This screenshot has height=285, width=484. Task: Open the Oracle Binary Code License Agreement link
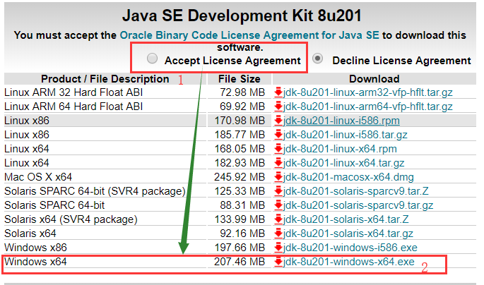[249, 35]
